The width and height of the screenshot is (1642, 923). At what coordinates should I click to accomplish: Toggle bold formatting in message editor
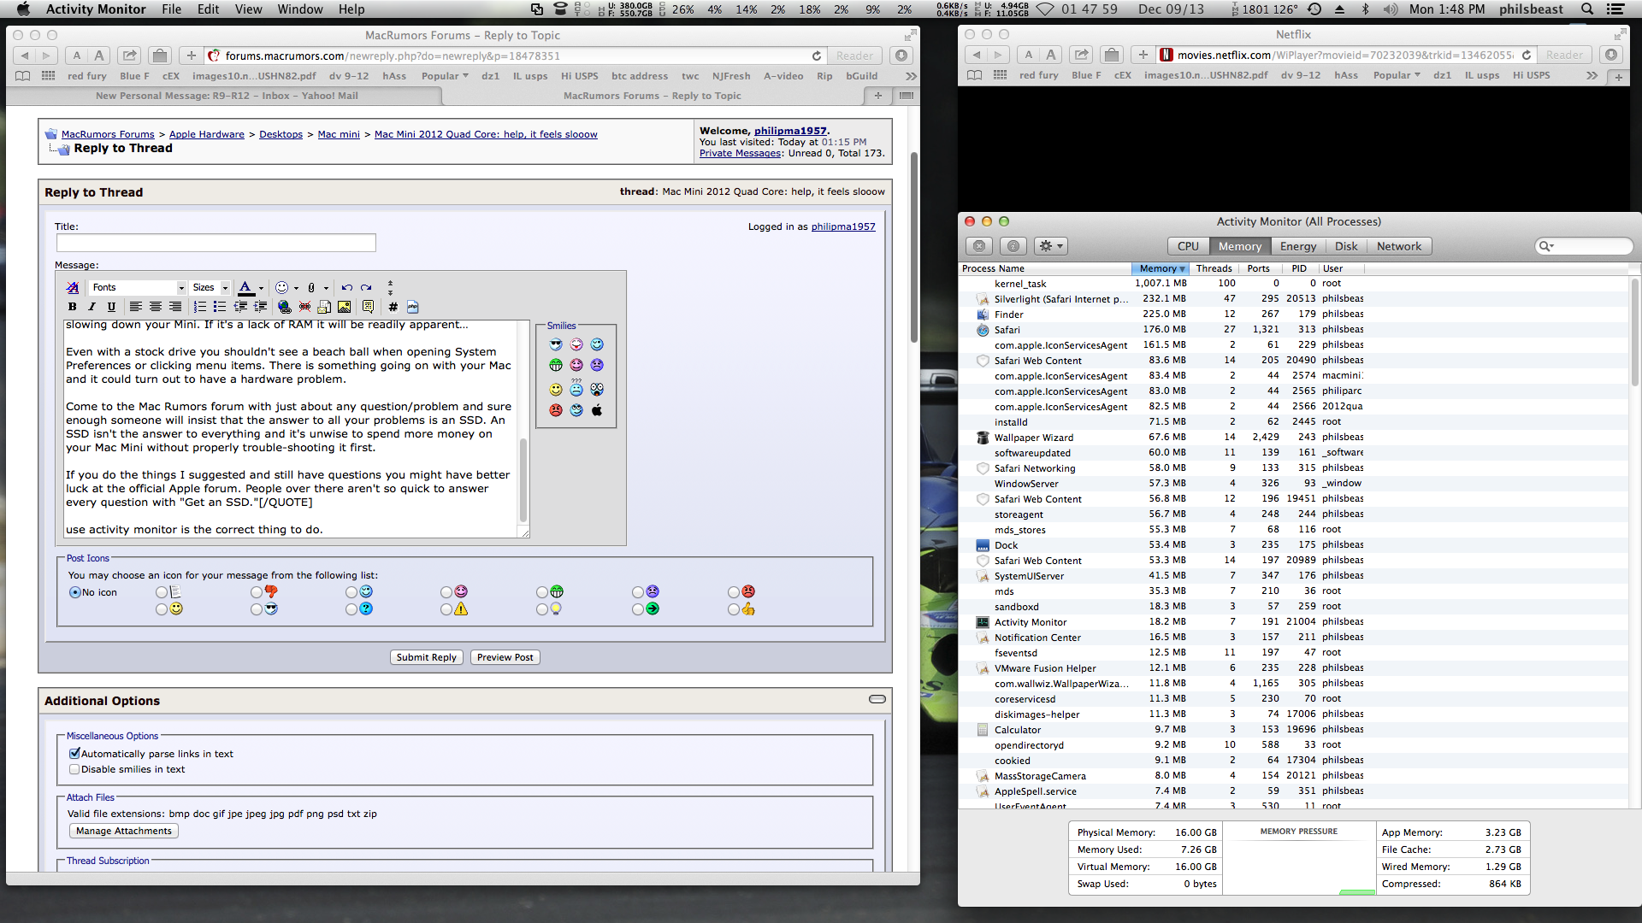coord(72,307)
